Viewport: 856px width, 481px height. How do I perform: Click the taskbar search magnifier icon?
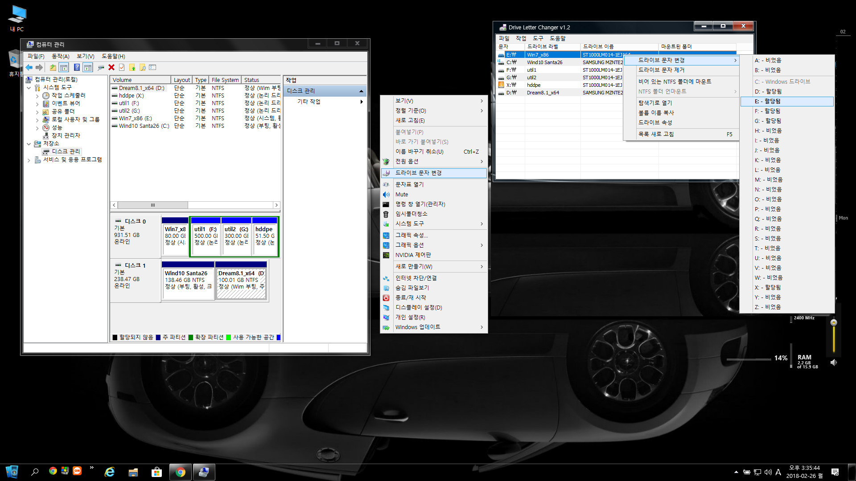point(35,472)
